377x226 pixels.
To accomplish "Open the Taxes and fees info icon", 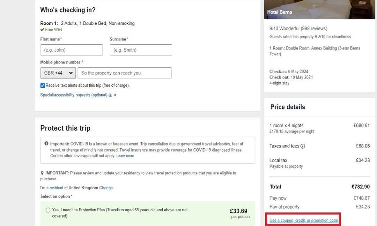I will pyautogui.click(x=302, y=146).
